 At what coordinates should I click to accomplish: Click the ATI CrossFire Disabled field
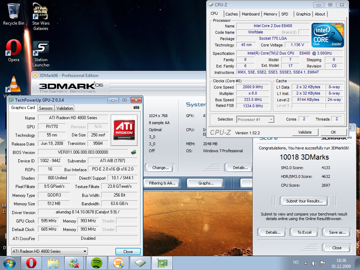tap(88, 238)
